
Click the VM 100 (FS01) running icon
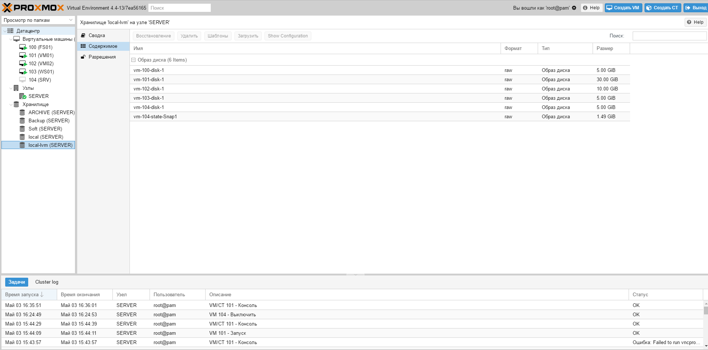click(23, 47)
